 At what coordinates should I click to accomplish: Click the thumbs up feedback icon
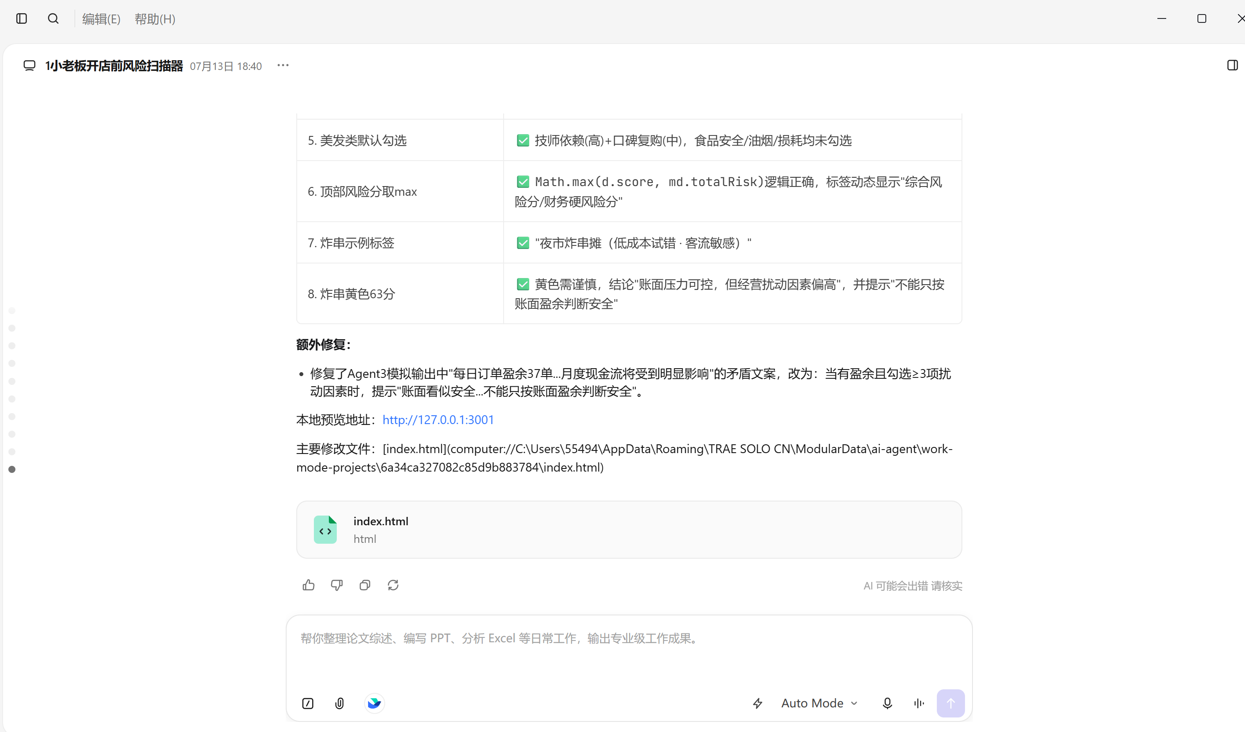pyautogui.click(x=309, y=585)
